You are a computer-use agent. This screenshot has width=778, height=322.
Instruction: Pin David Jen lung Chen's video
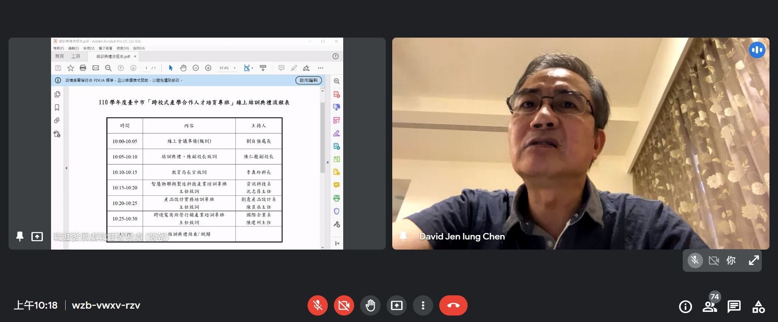403,236
